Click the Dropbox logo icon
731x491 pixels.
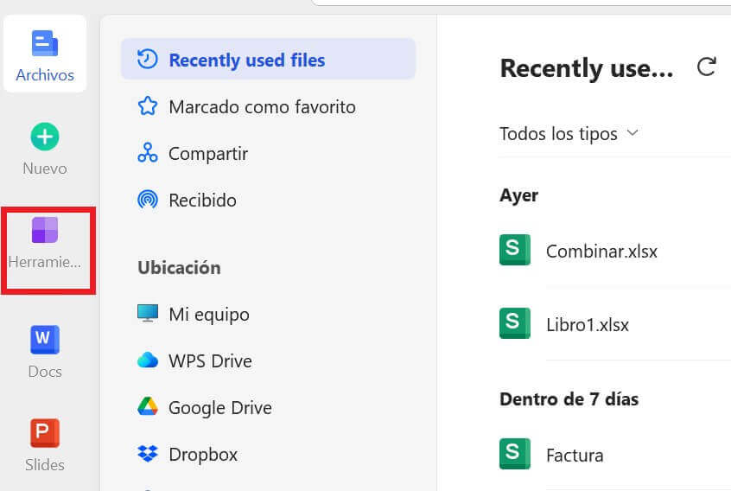coord(148,454)
